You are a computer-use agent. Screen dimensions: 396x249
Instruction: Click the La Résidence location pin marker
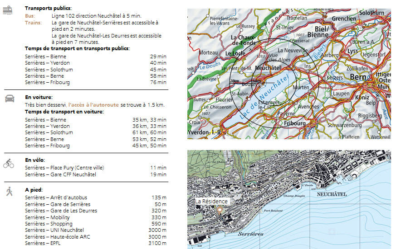pos(220,210)
